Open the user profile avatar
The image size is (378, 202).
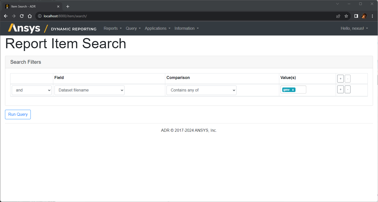click(x=364, y=16)
